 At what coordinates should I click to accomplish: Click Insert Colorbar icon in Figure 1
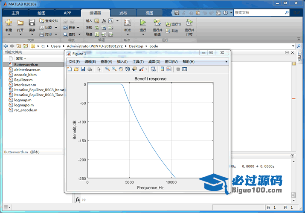162,69
